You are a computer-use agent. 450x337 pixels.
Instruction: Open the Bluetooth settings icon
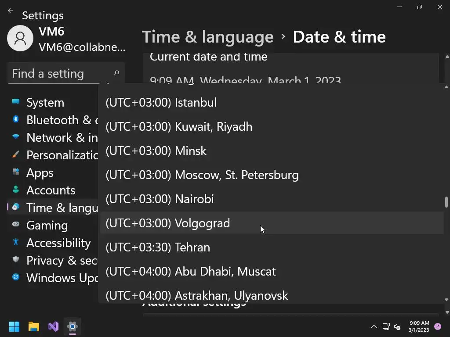pyautogui.click(x=16, y=119)
